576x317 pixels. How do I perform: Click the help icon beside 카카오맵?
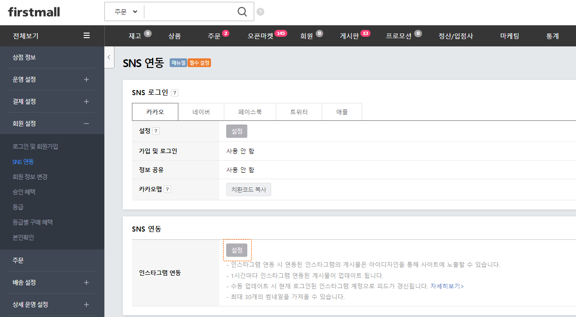(x=167, y=189)
